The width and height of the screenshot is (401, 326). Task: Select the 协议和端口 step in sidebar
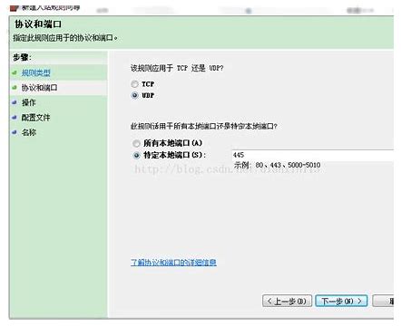tap(39, 88)
